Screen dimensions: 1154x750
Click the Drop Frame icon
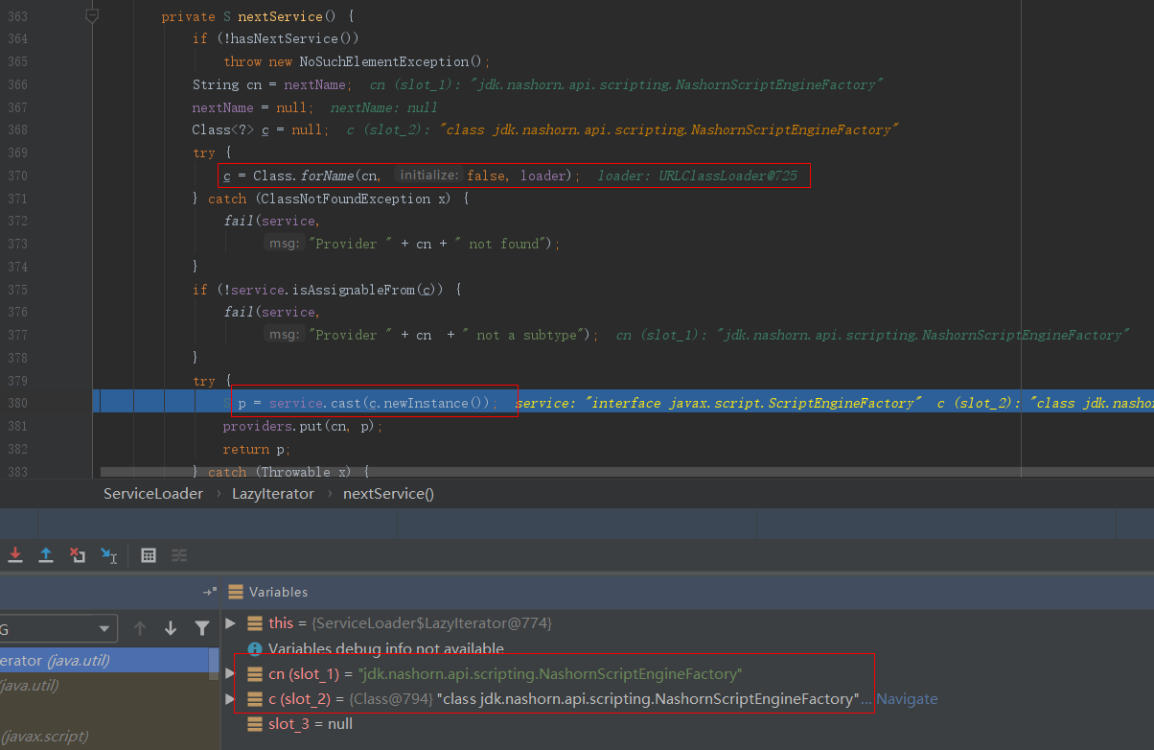(78, 555)
